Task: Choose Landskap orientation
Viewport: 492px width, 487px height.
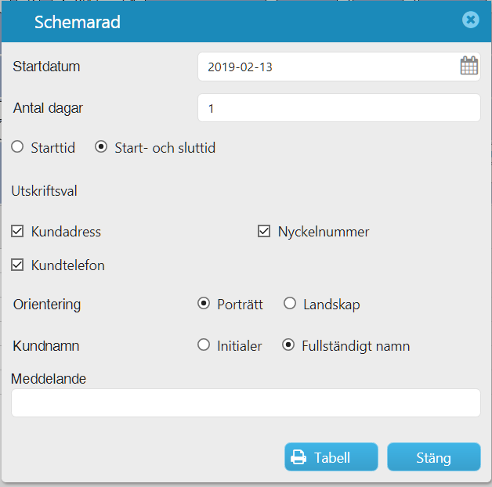Action: pos(290,303)
